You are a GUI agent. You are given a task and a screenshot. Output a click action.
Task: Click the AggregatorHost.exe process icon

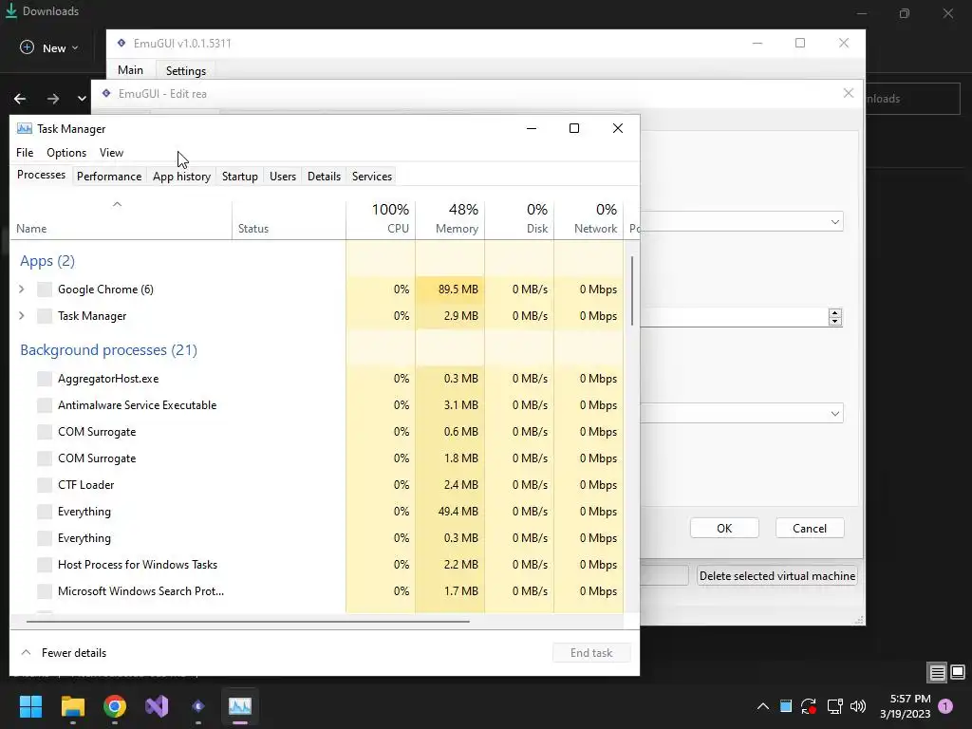pos(45,379)
